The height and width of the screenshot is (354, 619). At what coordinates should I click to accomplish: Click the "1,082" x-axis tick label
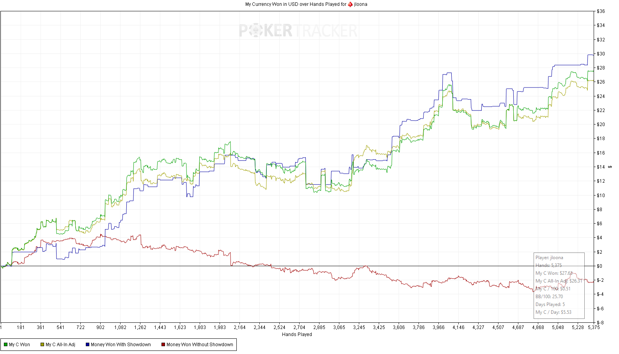pyautogui.click(x=120, y=327)
